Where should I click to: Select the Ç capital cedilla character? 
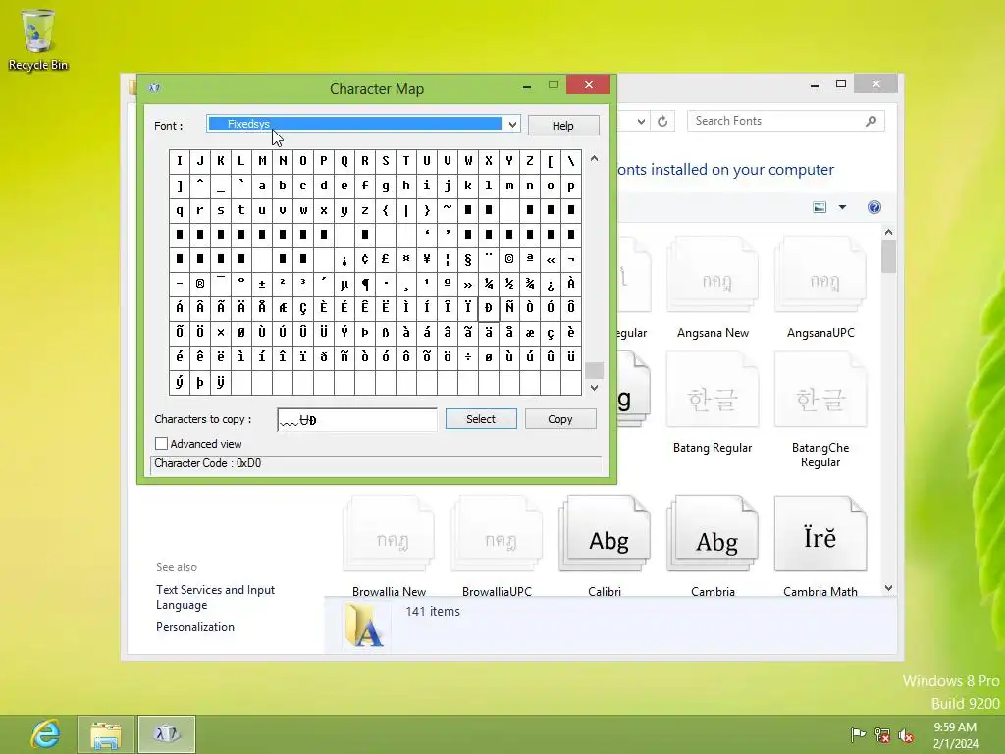[303, 308]
